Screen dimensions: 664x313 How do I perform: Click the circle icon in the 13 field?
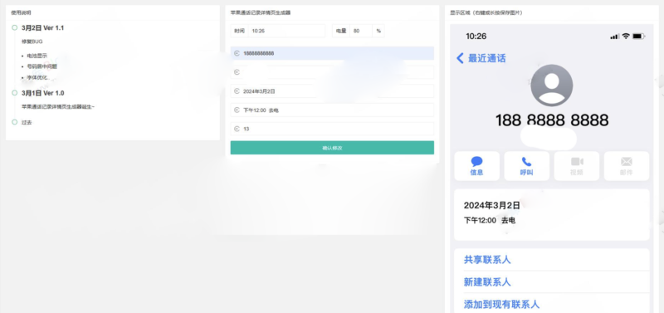237,129
